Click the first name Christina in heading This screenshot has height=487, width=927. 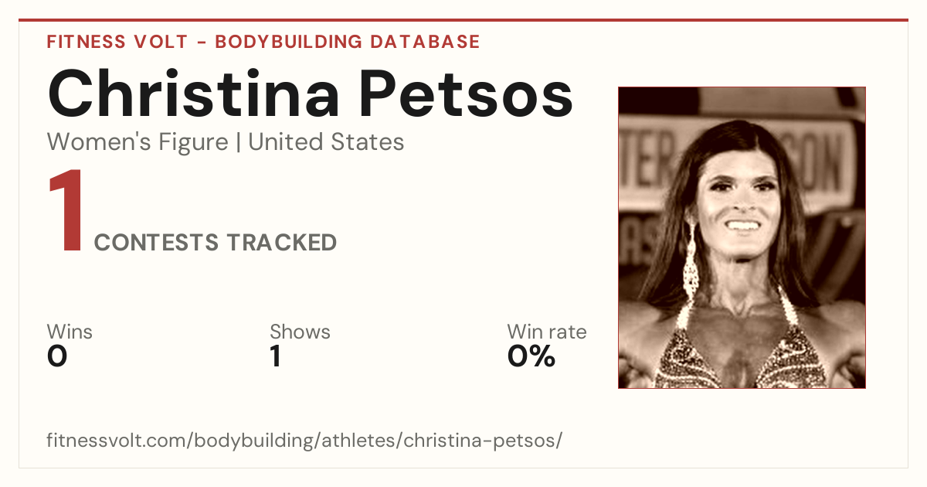coord(194,93)
